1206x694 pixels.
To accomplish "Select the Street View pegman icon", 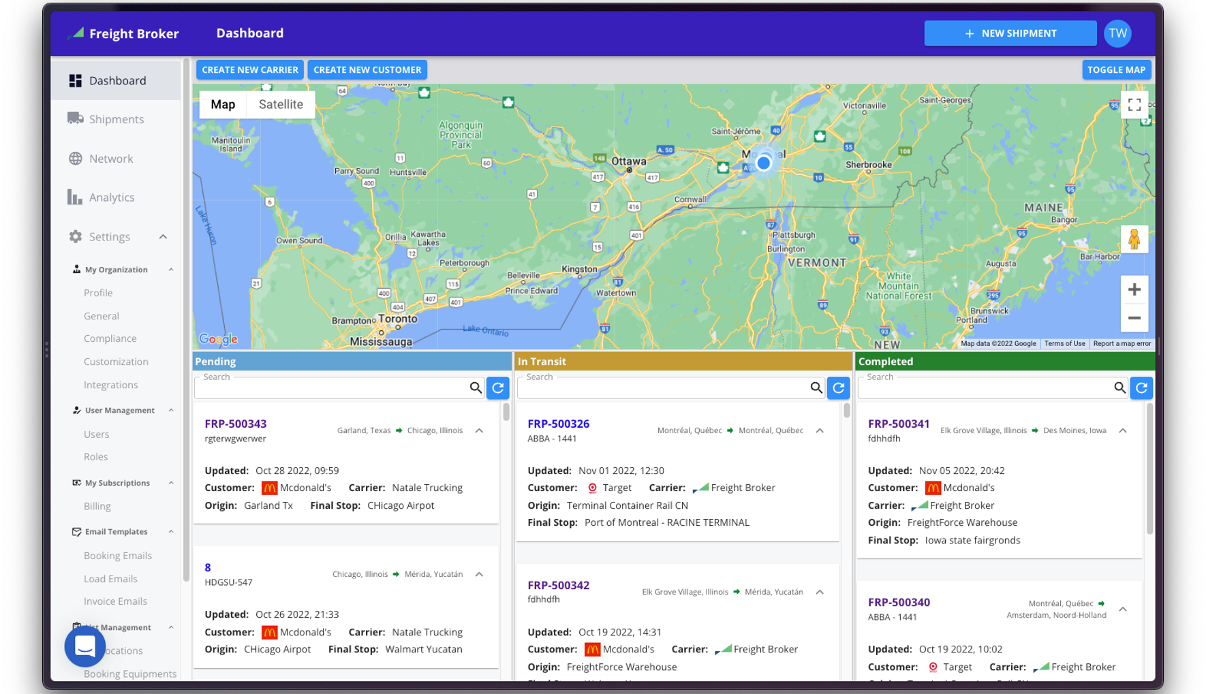I will pos(1134,240).
